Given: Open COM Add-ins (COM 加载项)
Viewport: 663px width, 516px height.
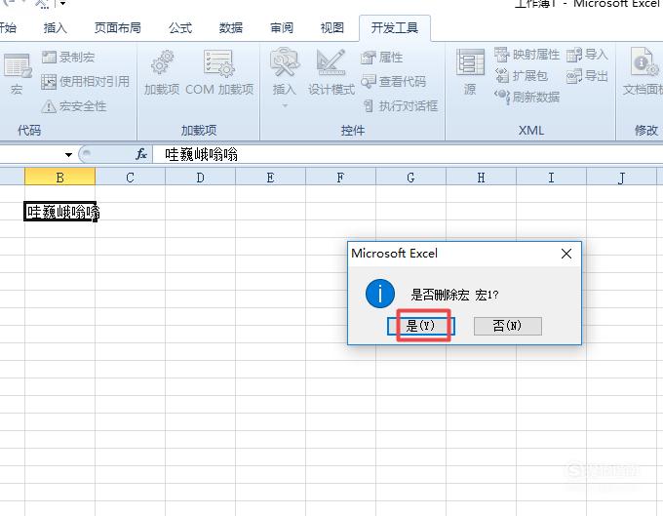Looking at the screenshot, I should click(219, 73).
